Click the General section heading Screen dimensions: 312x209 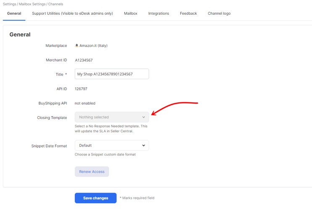[20, 35]
